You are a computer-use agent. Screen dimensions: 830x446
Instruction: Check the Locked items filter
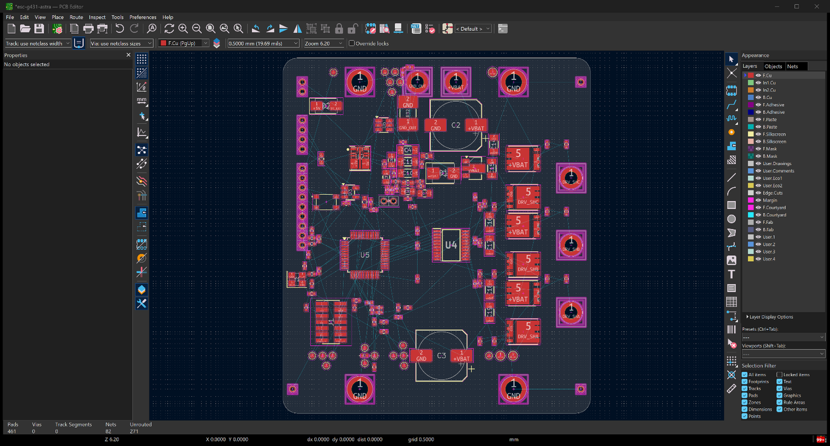click(780, 374)
